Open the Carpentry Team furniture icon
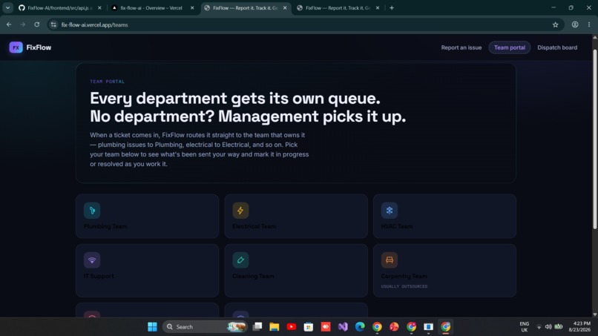Viewport: 598px width, 336px height. tap(390, 260)
